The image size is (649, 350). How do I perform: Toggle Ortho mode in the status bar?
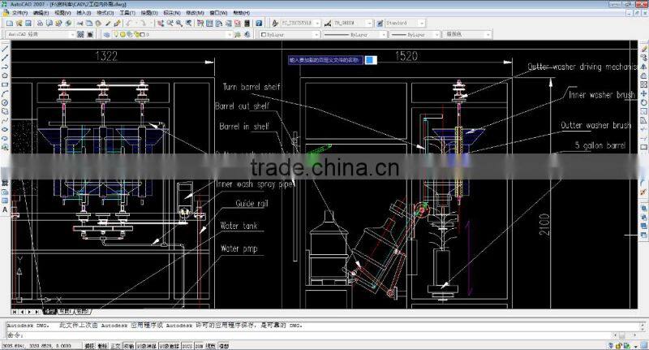(x=115, y=345)
